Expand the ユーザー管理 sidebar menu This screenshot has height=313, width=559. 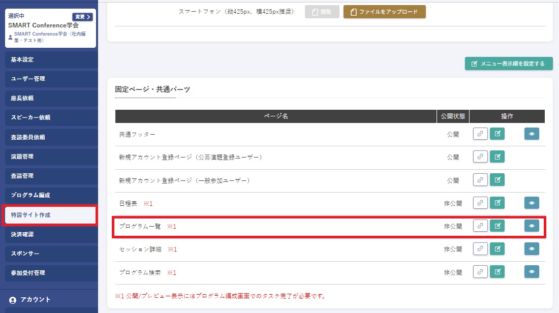pos(49,79)
